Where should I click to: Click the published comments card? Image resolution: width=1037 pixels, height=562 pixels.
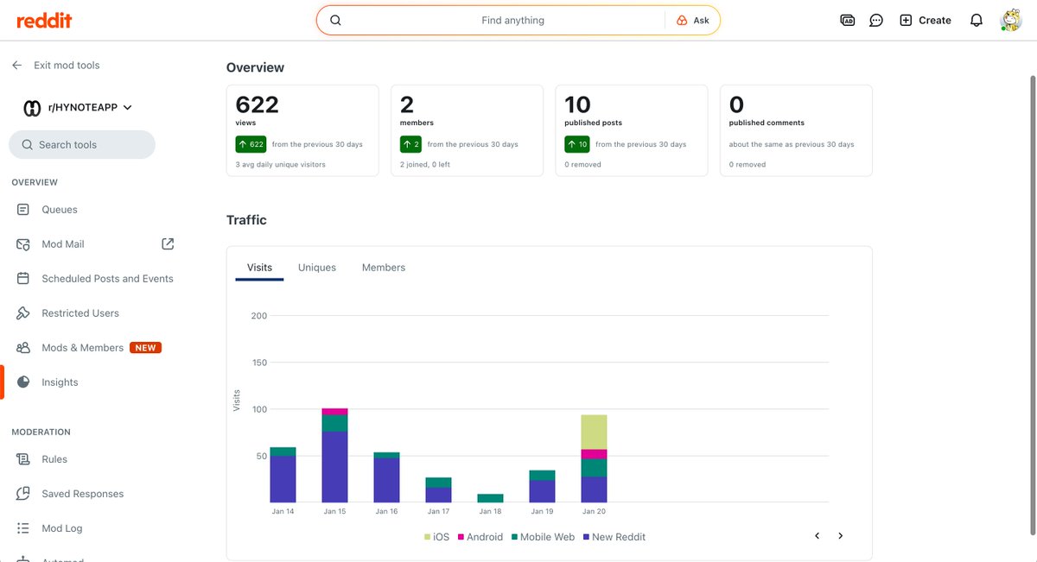point(796,130)
